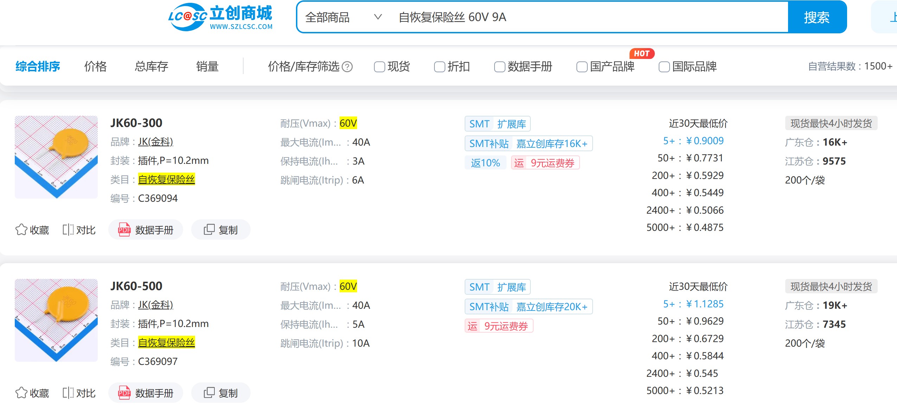Screen dimensions: 897x407
Task: Sort results by 价格
Action: 95,66
